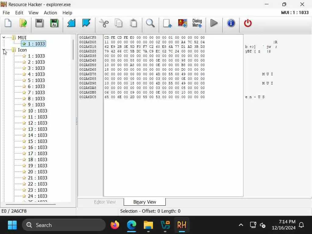312x234 pixels.
Task: Click the Copy pages icon
Action: (x=119, y=23)
